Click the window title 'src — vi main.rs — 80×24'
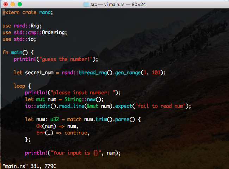Viewport: 229px width, 169px height. [118, 4]
